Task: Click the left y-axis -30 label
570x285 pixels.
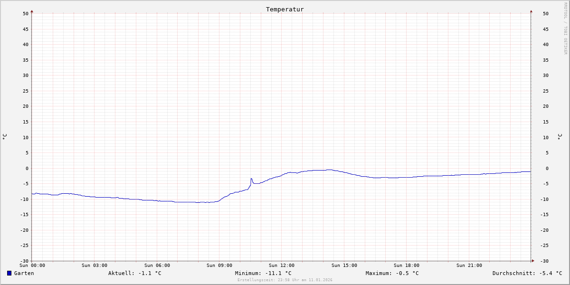Action: [x=24, y=261]
